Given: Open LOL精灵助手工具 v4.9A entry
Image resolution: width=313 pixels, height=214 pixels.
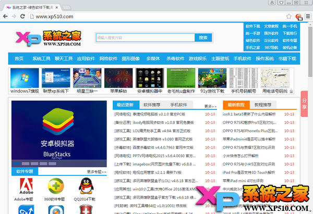Looking at the screenshot, I should click(162, 131).
